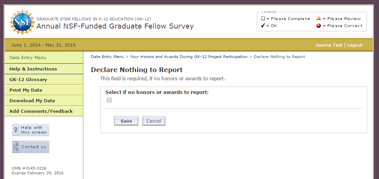Click the yellow Please Review warning icon
The height and width of the screenshot is (179, 379).
click(x=319, y=18)
